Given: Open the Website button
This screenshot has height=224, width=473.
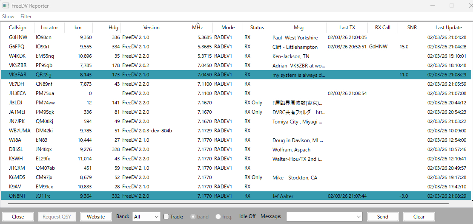Looking at the screenshot, I should pyautogui.click(x=96, y=217).
